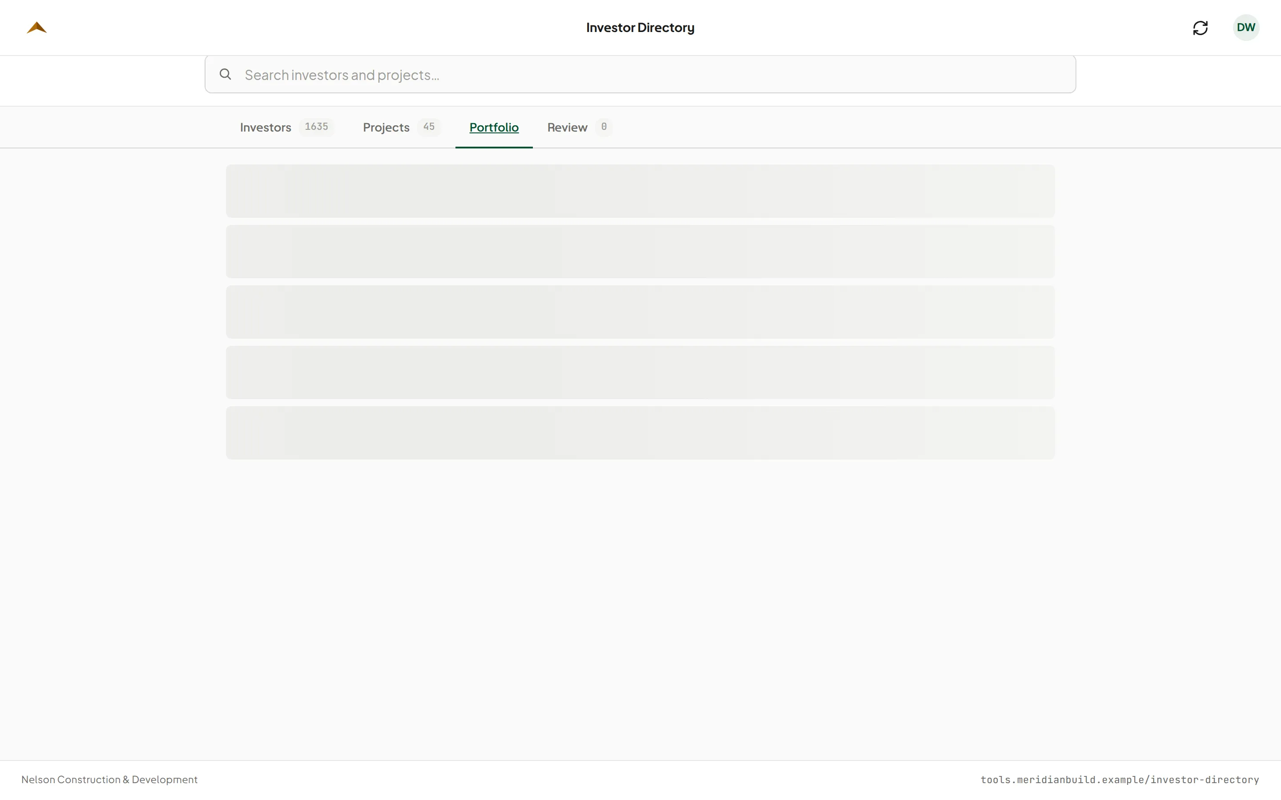Go to the Review tab
The width and height of the screenshot is (1281, 800).
coord(567,128)
